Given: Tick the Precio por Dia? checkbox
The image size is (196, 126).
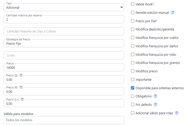Looking at the screenshot, I should click(132, 21).
